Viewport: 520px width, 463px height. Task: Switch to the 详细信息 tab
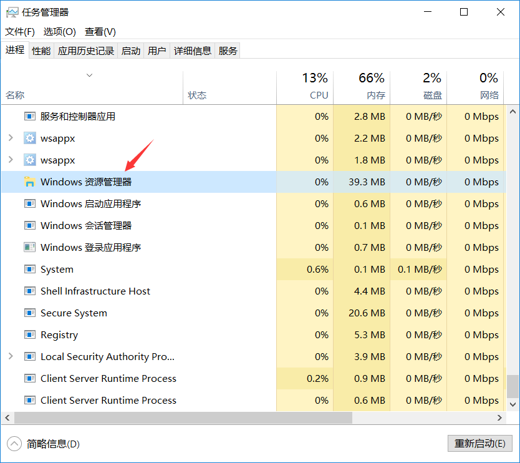click(x=192, y=51)
